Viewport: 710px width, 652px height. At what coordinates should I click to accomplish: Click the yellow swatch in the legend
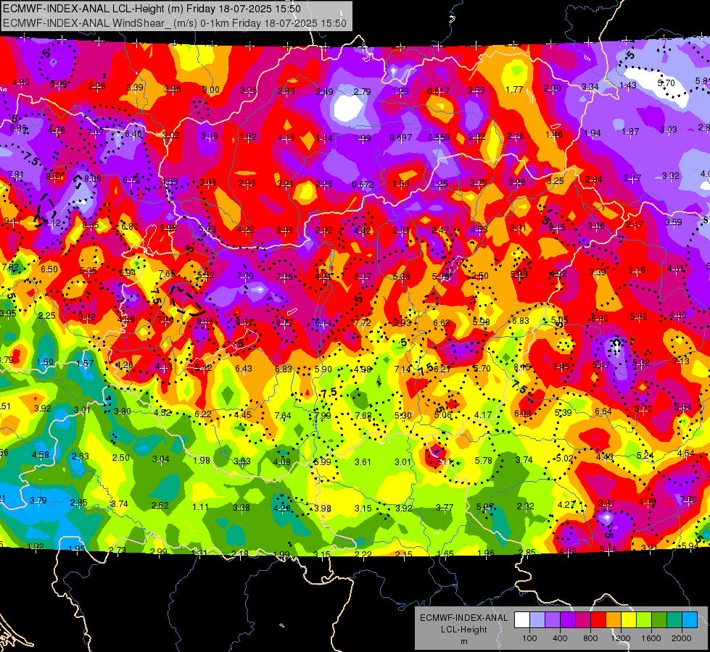coord(629,620)
